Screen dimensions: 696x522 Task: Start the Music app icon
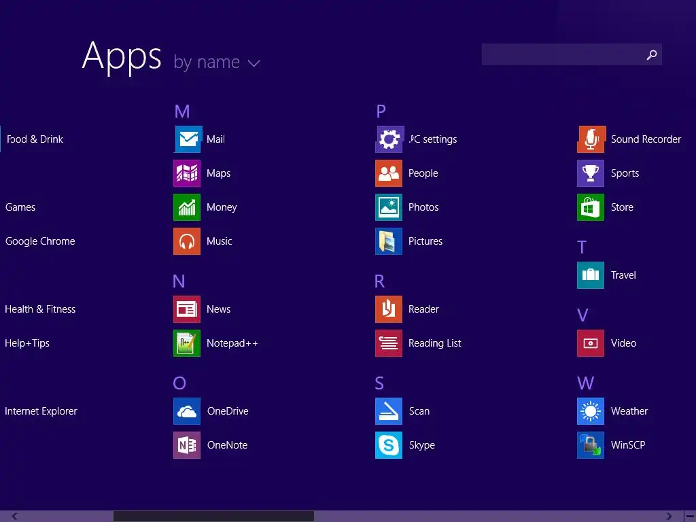click(187, 241)
